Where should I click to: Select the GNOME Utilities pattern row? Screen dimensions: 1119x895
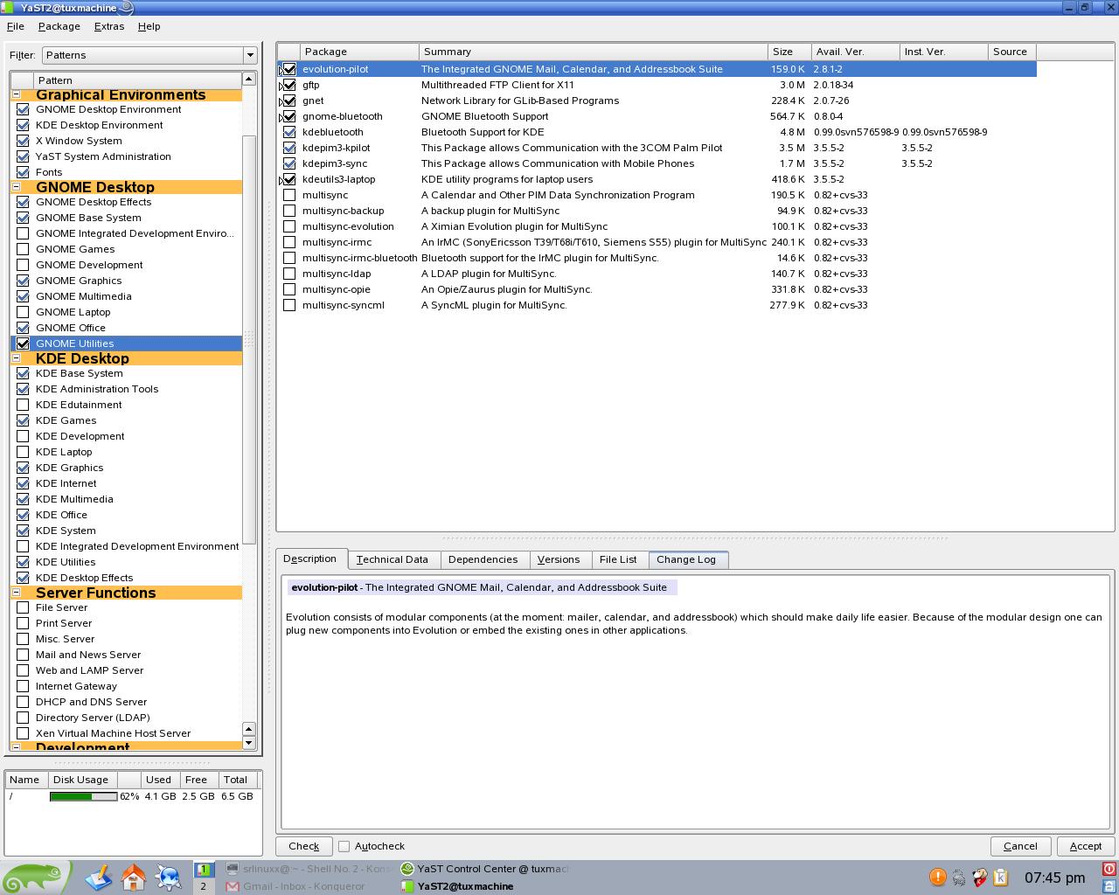[x=127, y=343]
